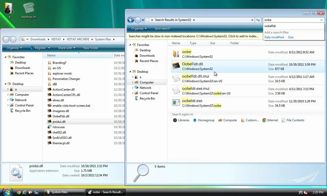Open the Windows Start orb
Screen dimensions: 327x196
(x=7, y=192)
